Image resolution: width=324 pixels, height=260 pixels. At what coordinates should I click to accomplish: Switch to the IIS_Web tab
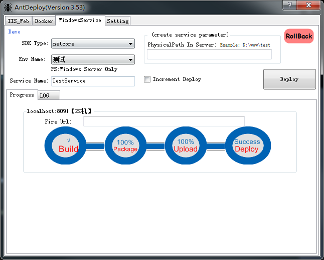(x=18, y=21)
